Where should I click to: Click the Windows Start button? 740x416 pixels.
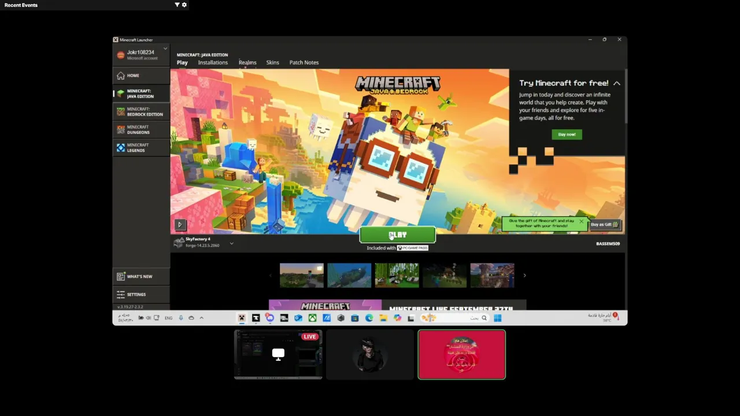pos(498,318)
